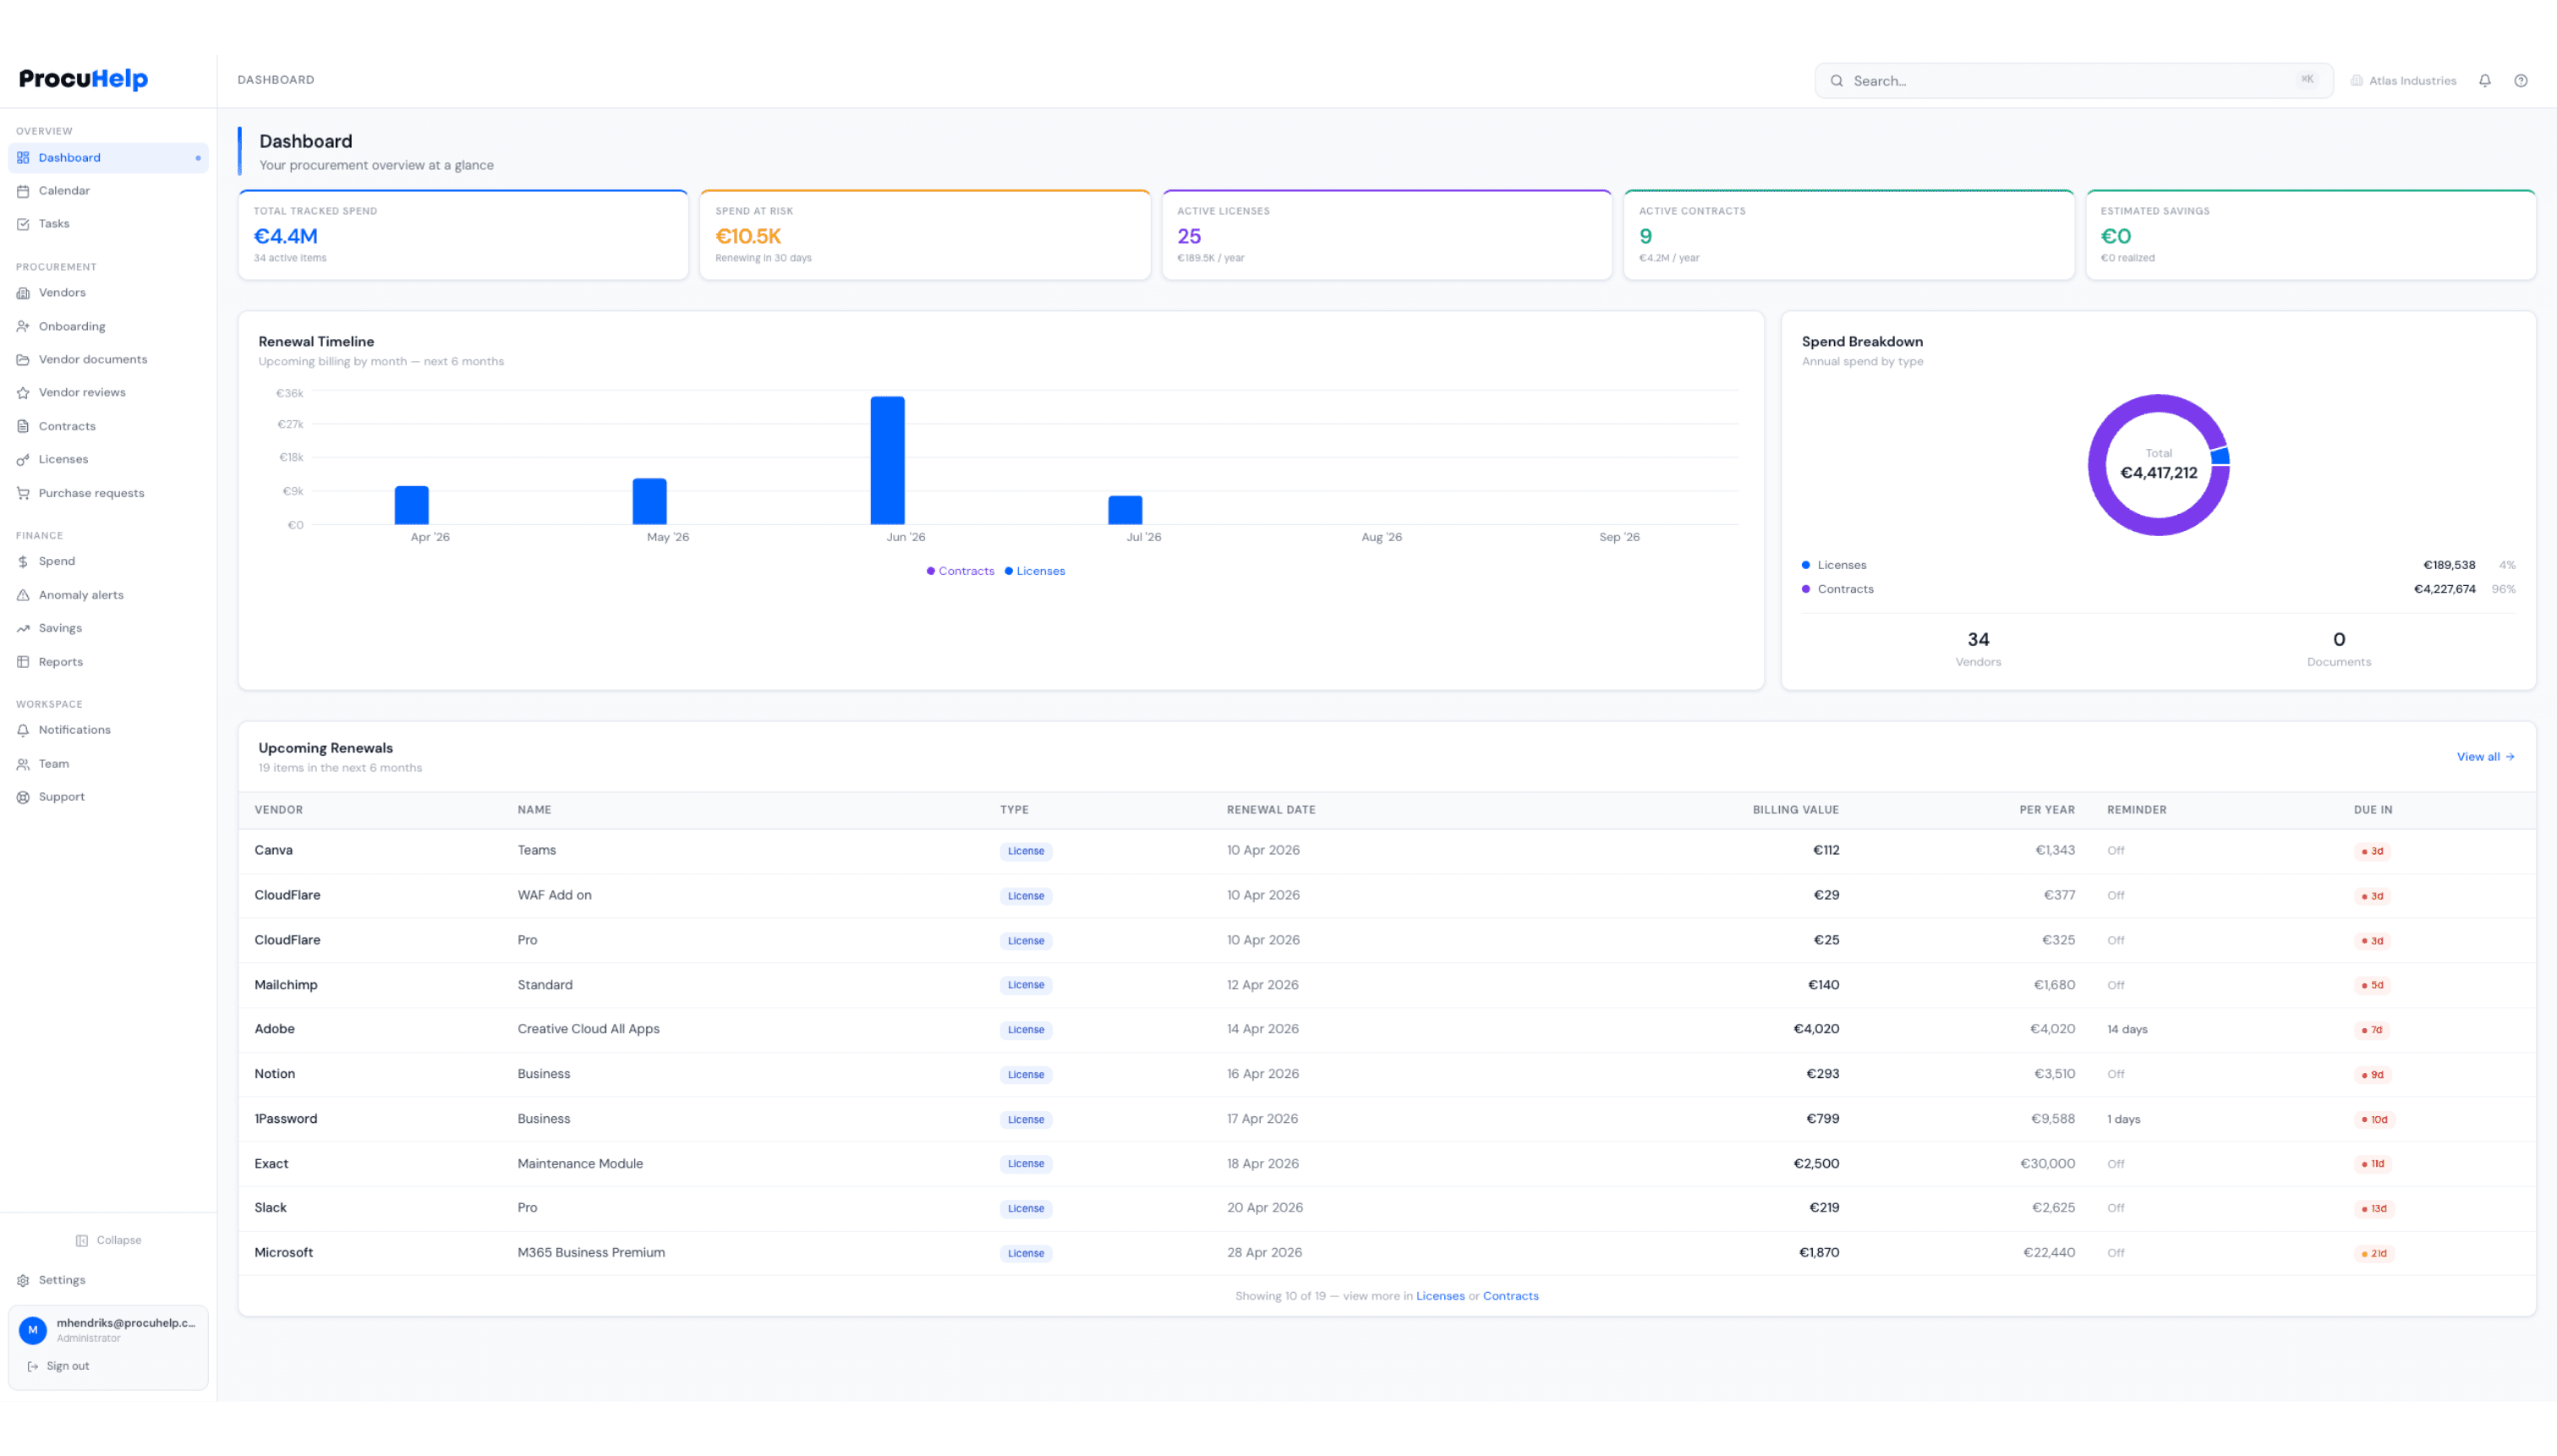The width and height of the screenshot is (2557, 1456).
Task: Open Atlas Industries organization switcher
Action: (2402, 81)
